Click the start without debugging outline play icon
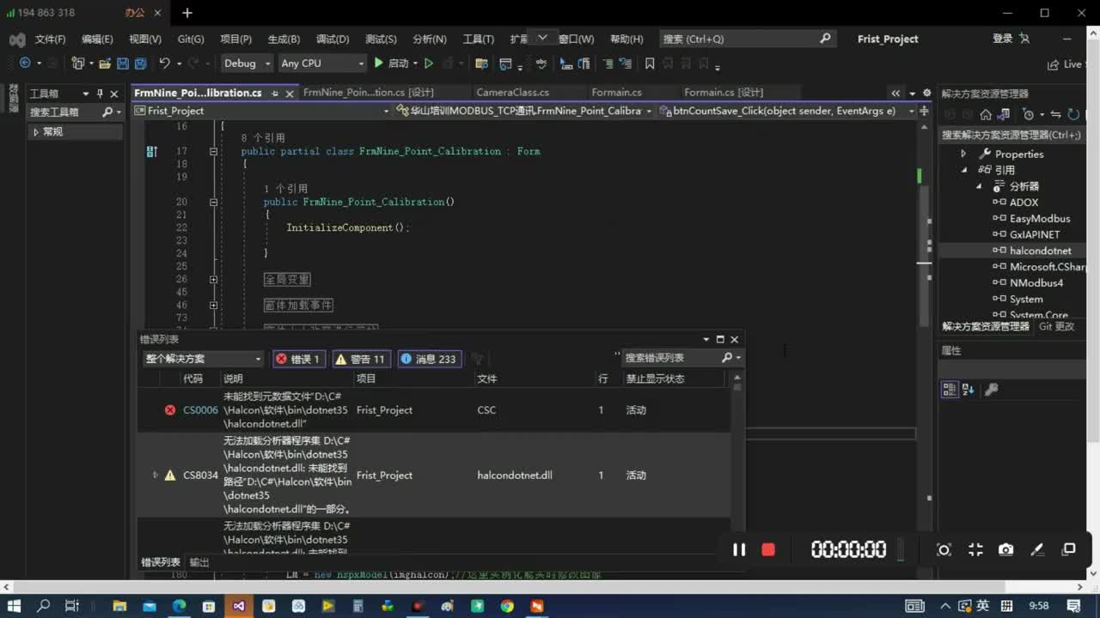 click(429, 64)
